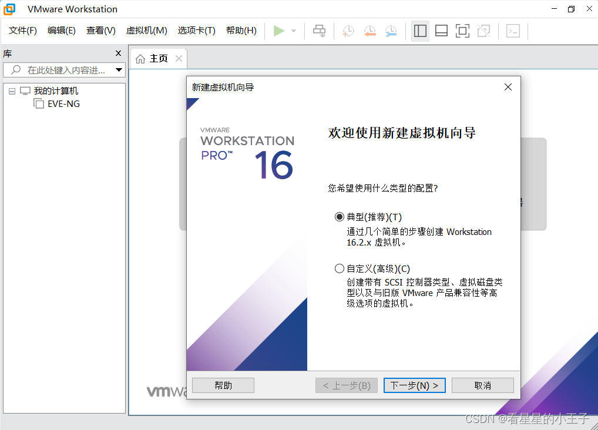Open the 选项卡(T) menu
The width and height of the screenshot is (598, 430).
pos(196,31)
